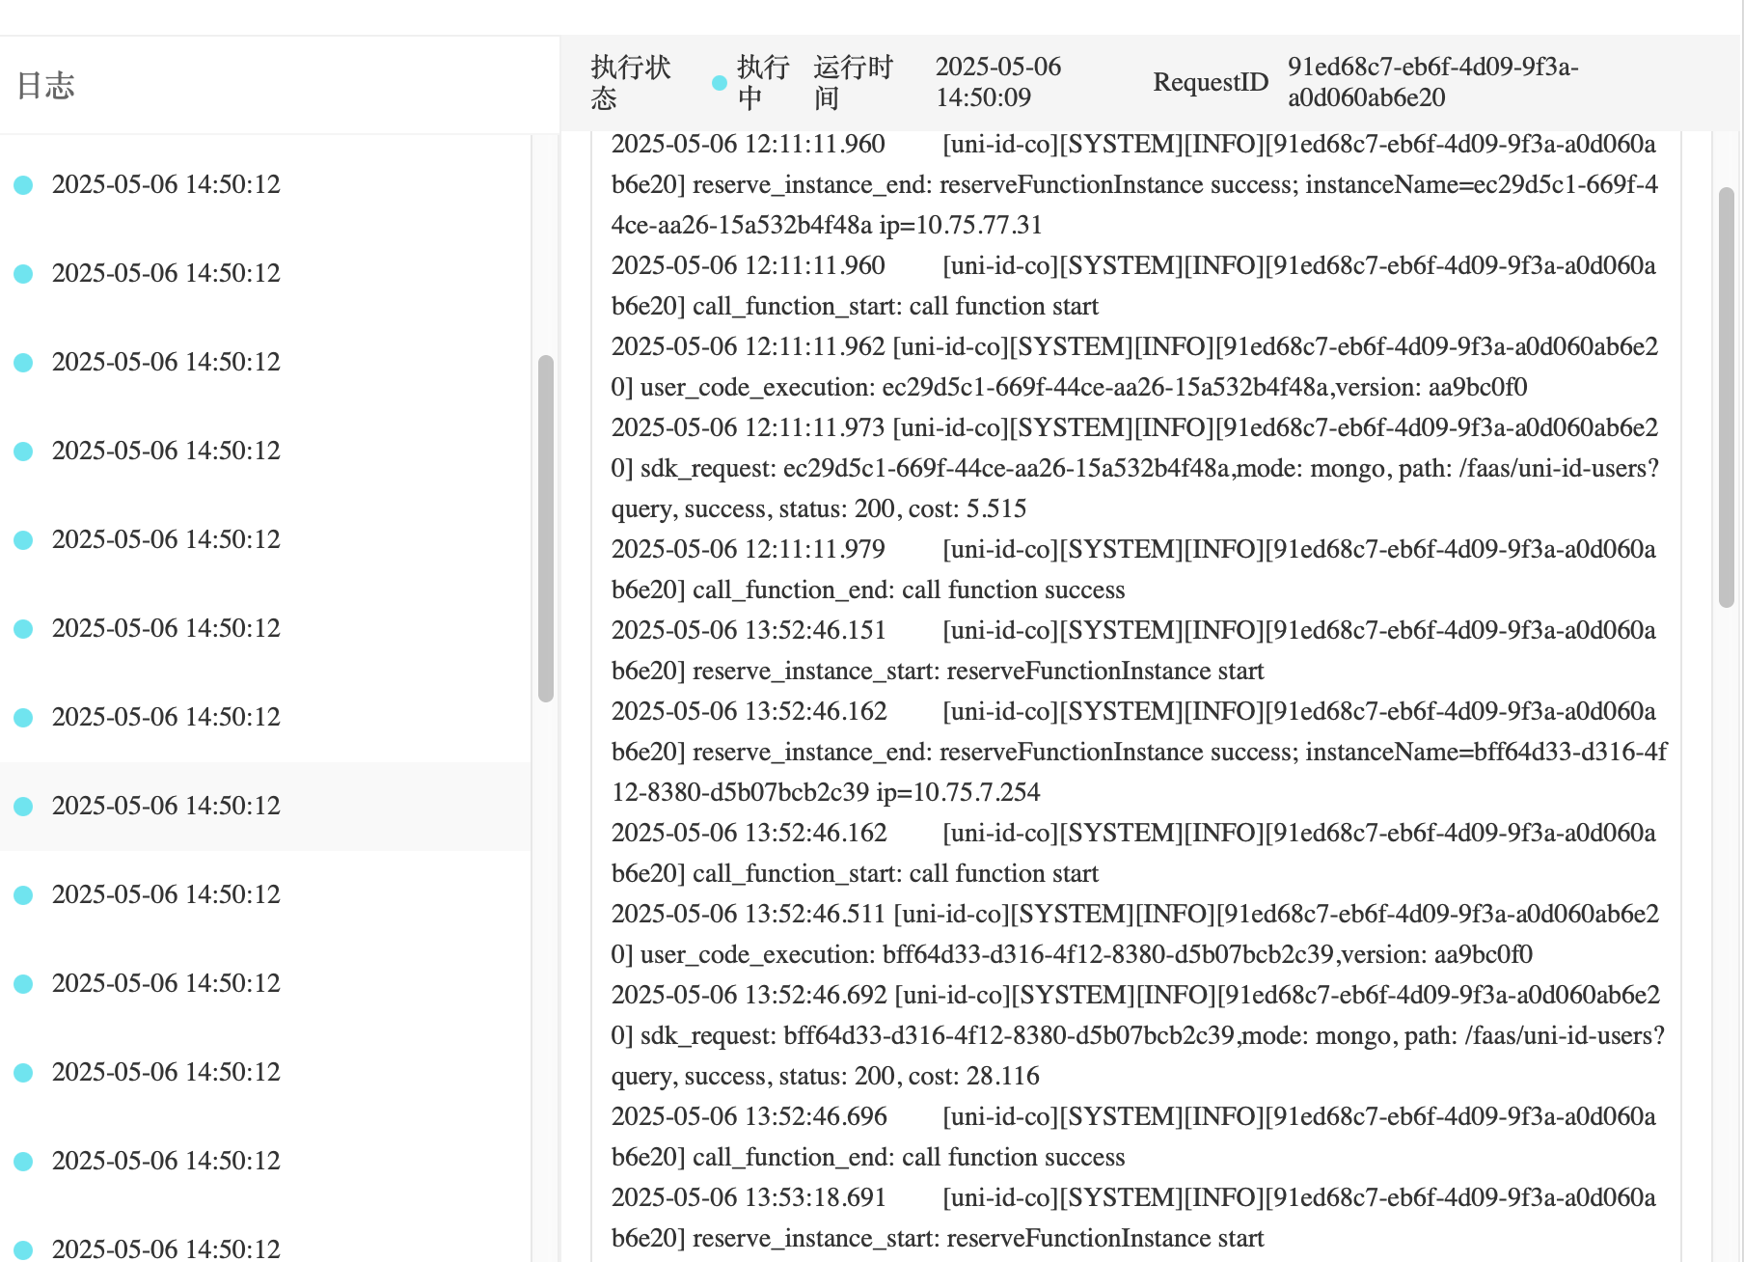Click the cyan status dot beside 执行中

click(x=719, y=83)
